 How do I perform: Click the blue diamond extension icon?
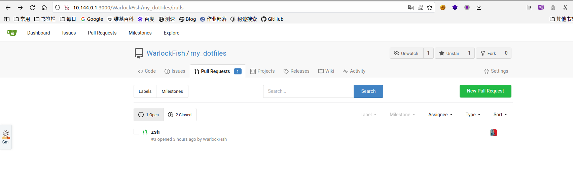click(455, 7)
